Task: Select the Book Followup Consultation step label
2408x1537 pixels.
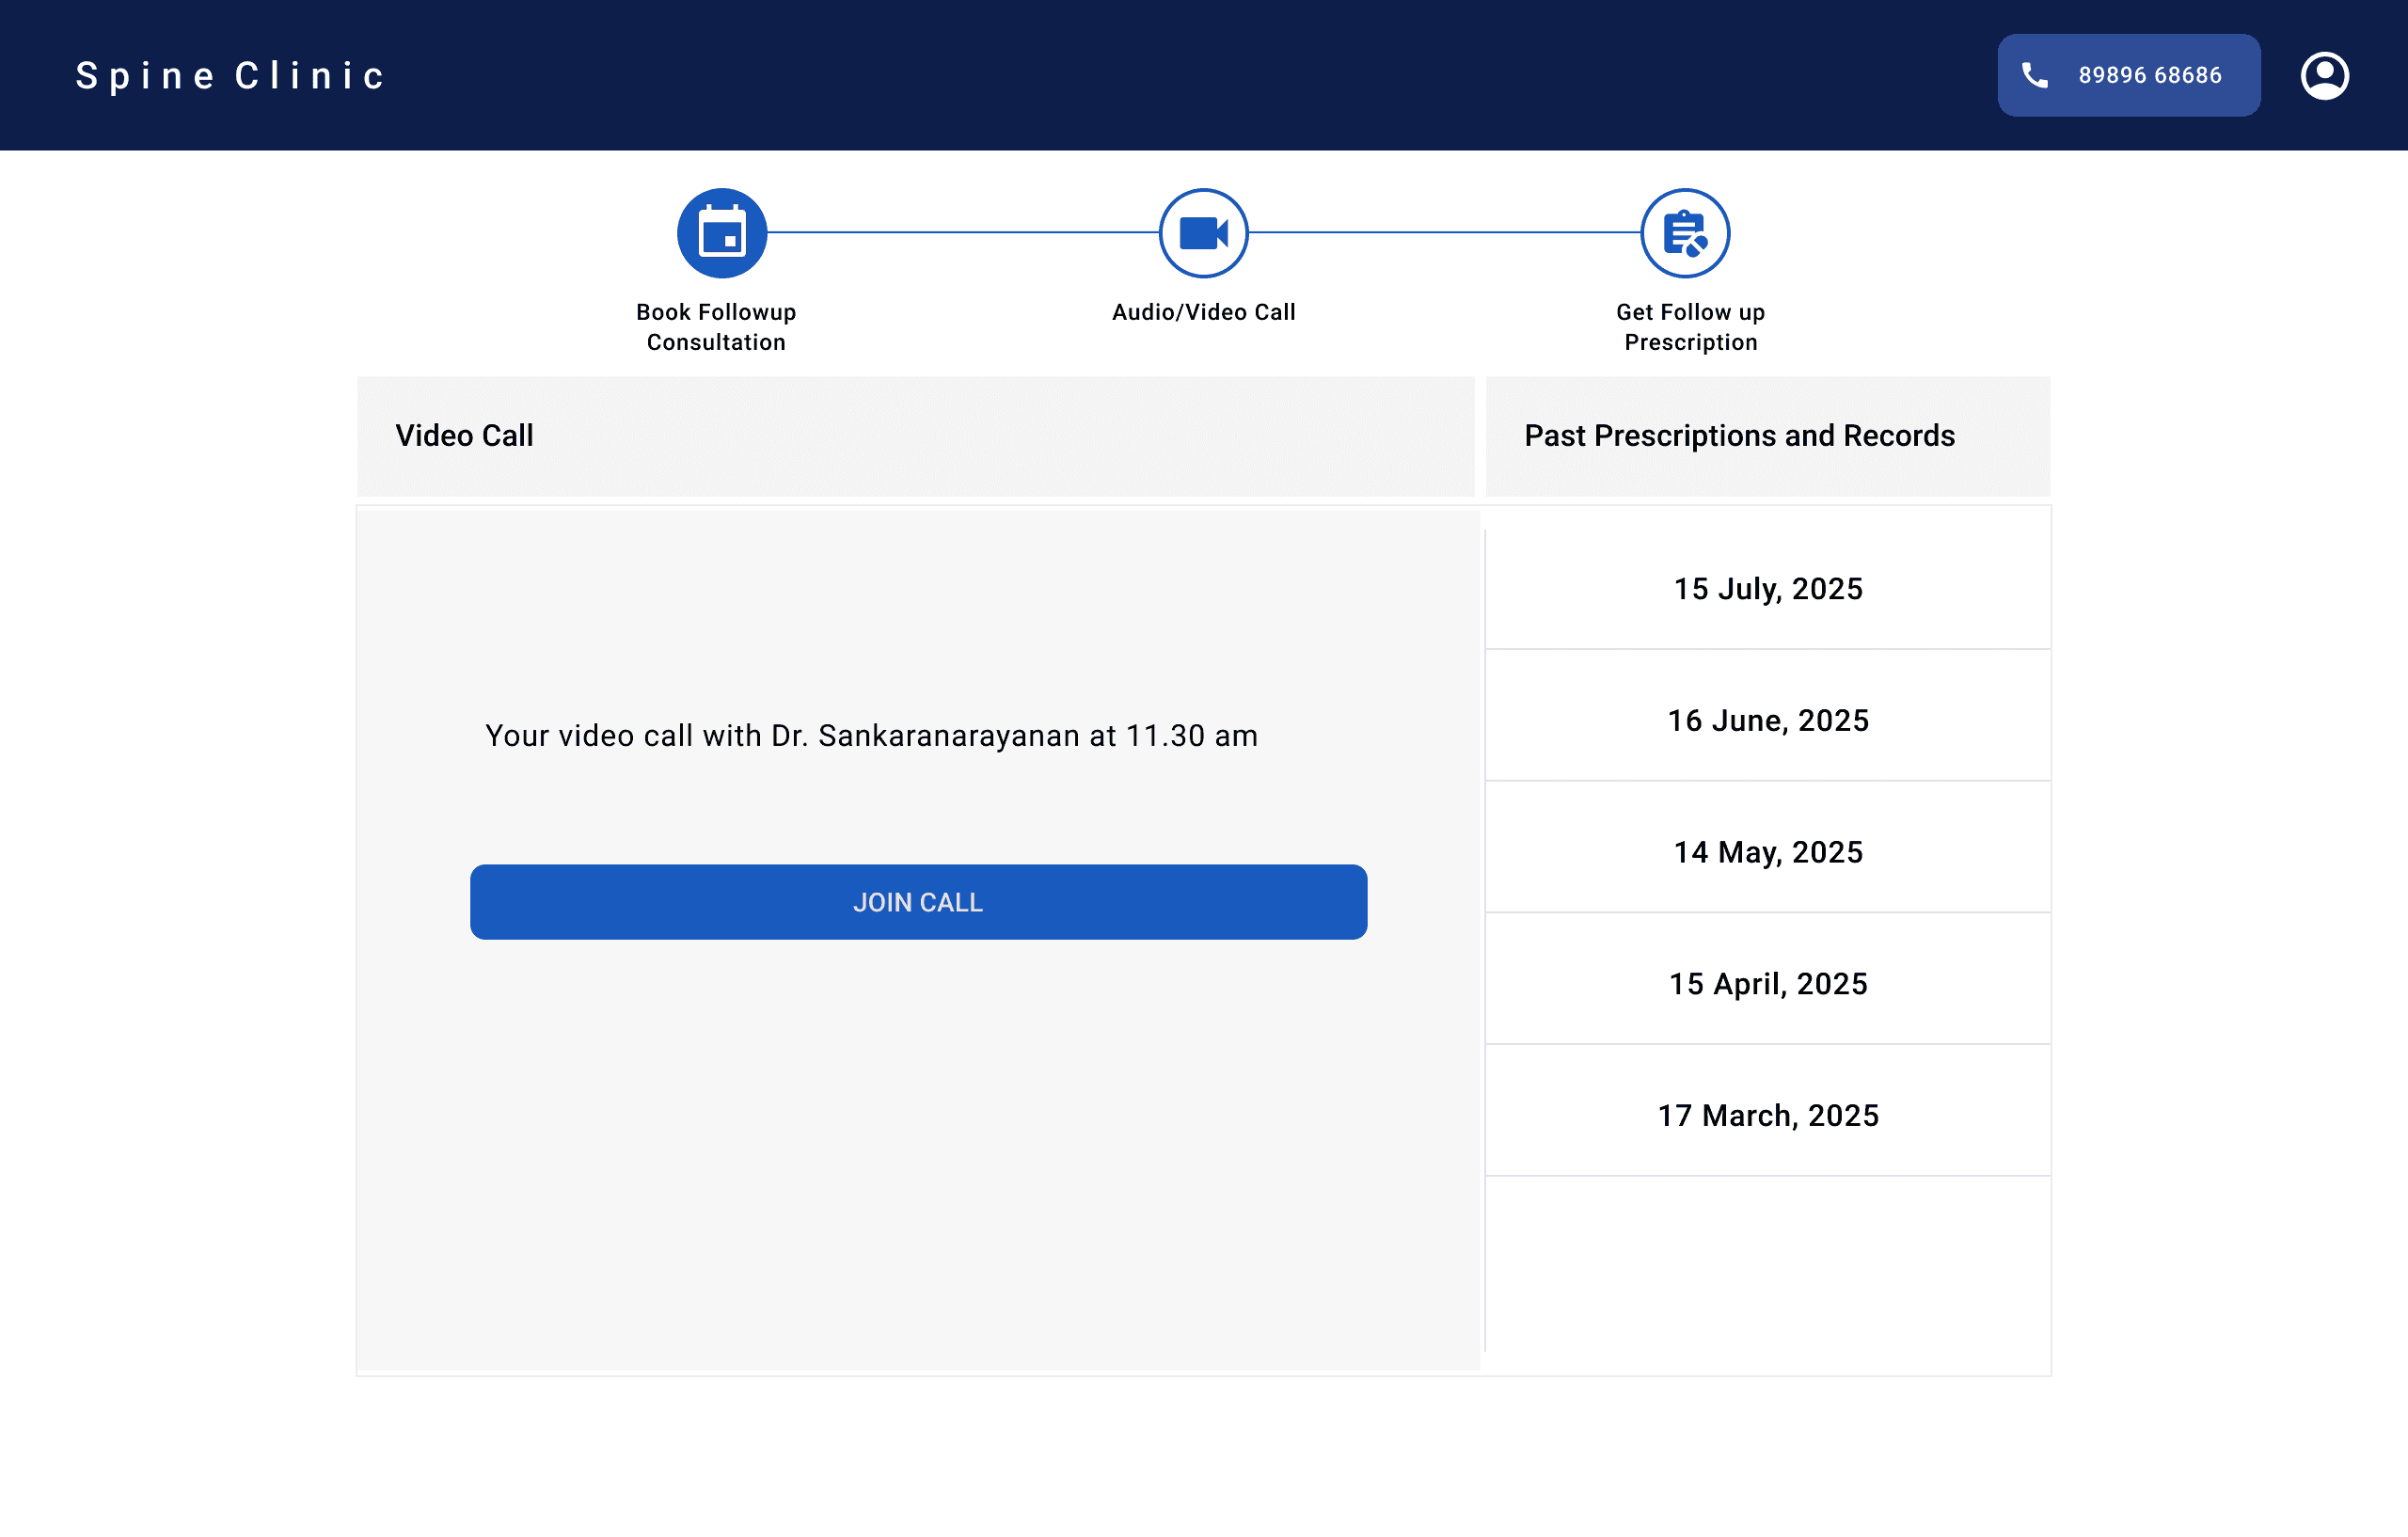Action: (x=716, y=327)
